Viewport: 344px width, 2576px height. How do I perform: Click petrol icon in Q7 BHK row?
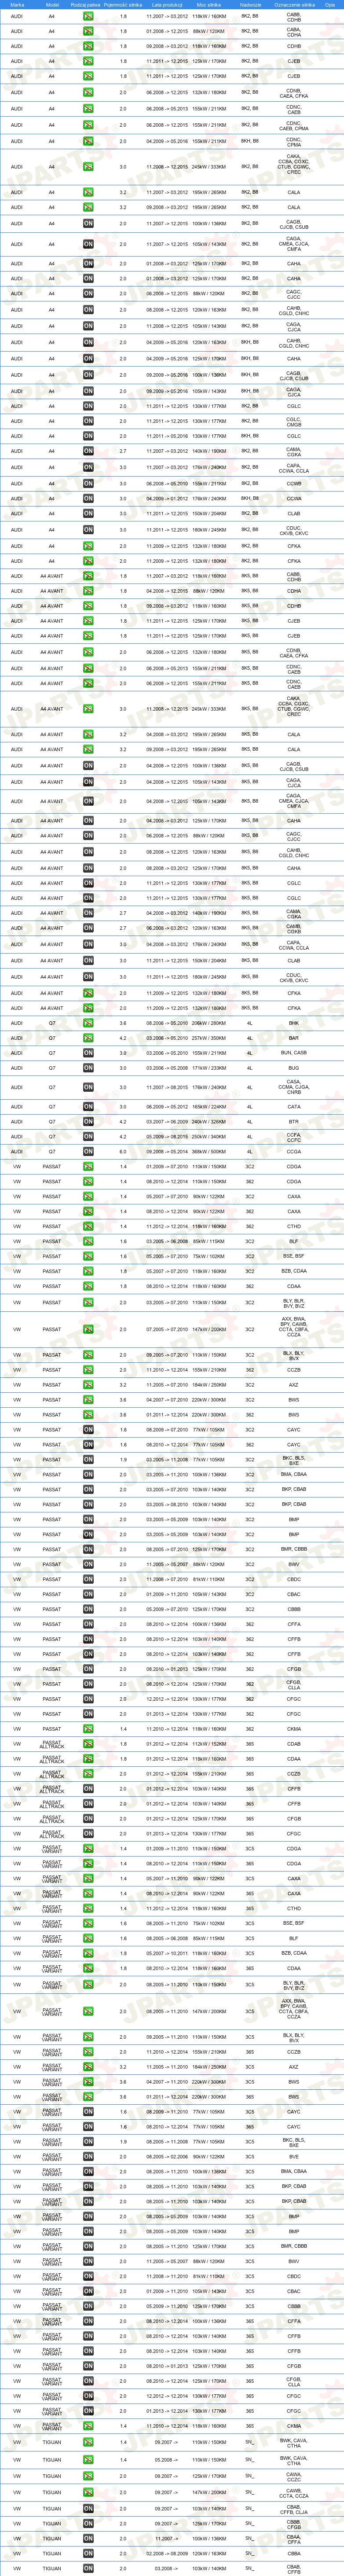[88, 1023]
